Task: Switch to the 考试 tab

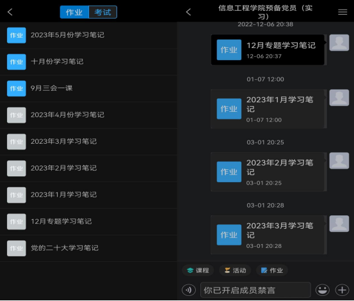Action: (102, 12)
